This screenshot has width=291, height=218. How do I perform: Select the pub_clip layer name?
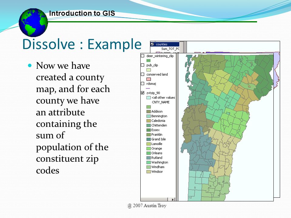(x=152, y=65)
